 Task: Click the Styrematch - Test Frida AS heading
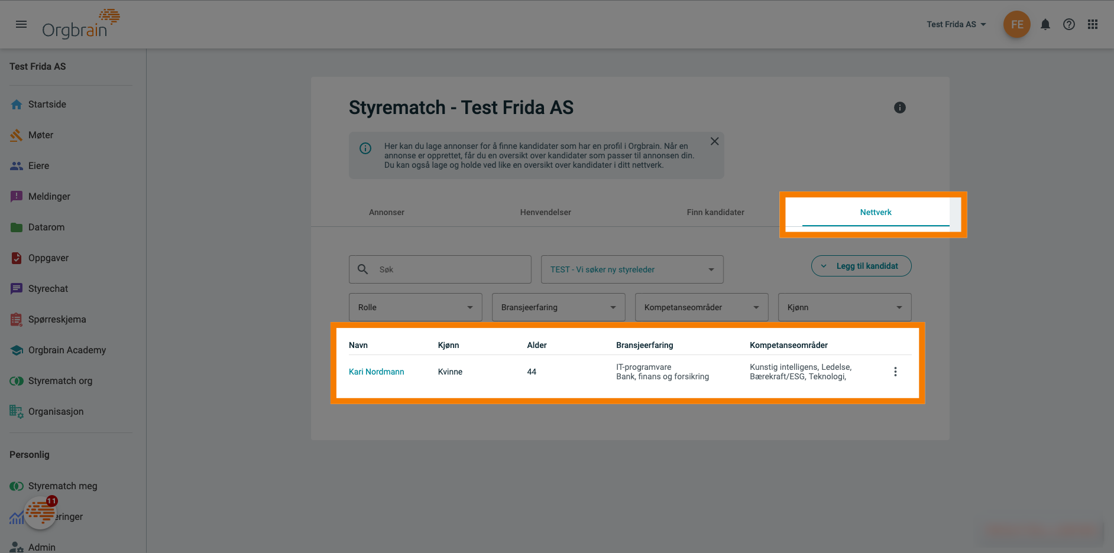click(x=461, y=108)
